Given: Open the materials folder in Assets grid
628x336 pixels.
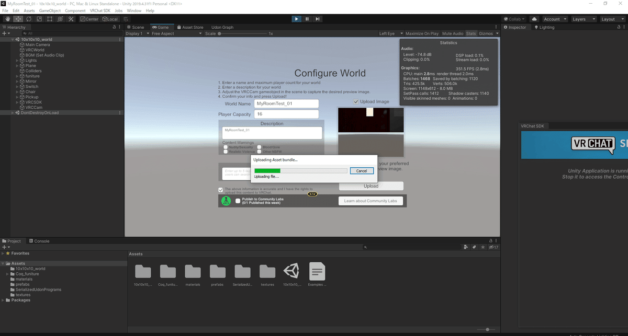Looking at the screenshot, I should point(193,275).
